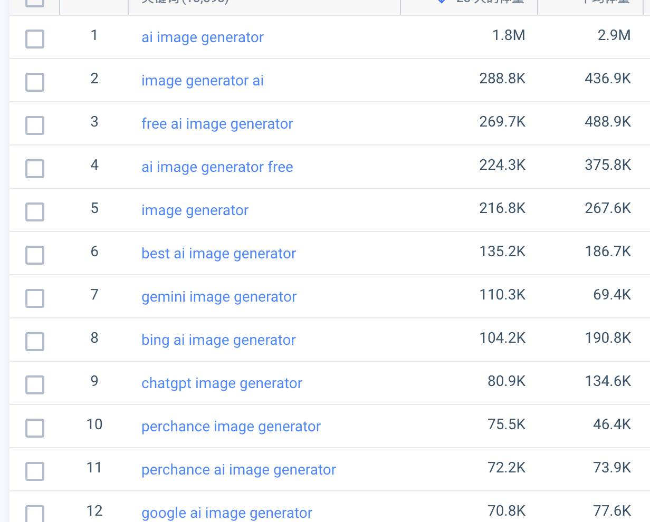Tick checkbox for best ai image generator
The image size is (650, 522).
tap(35, 255)
